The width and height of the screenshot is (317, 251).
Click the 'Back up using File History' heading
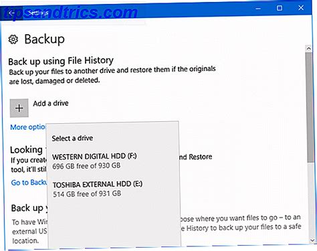tap(61, 61)
